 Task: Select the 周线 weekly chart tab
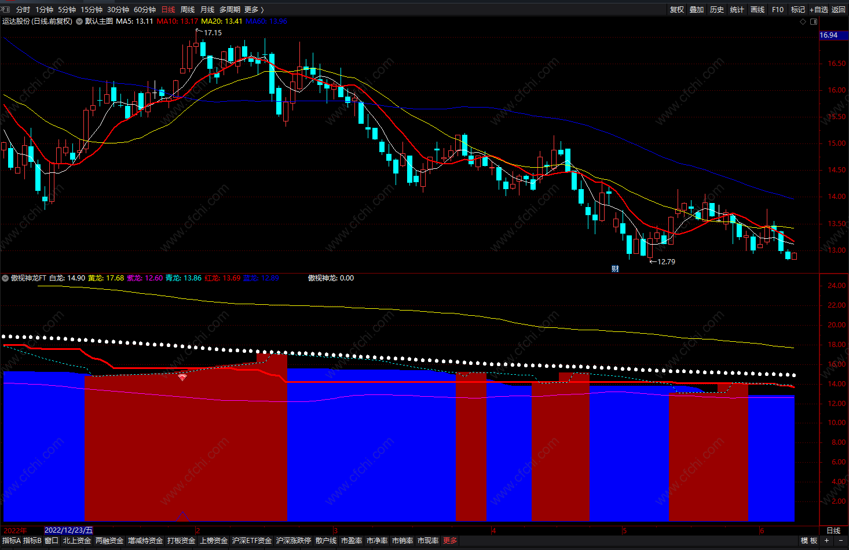click(188, 9)
